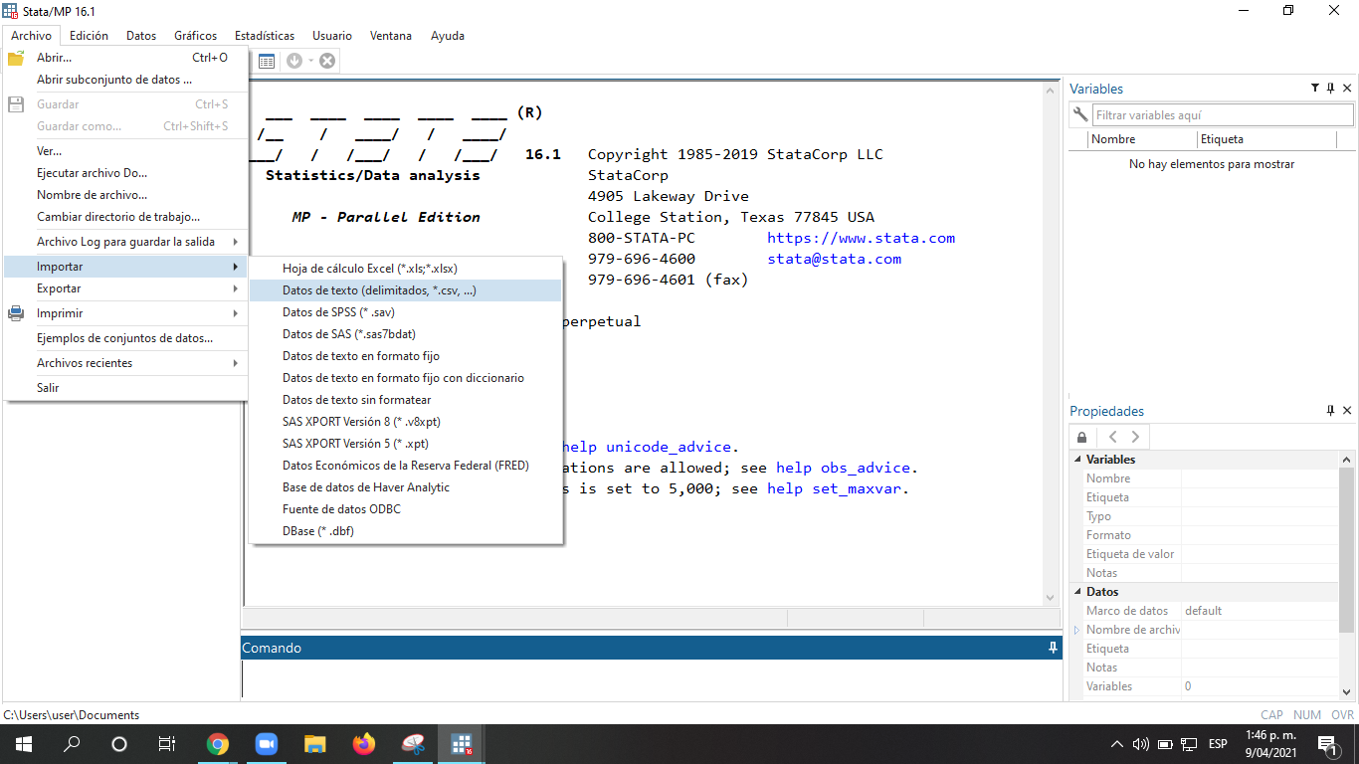Select DBase (*.dbf) import option
This screenshot has height=764, width=1359.
tap(406, 531)
